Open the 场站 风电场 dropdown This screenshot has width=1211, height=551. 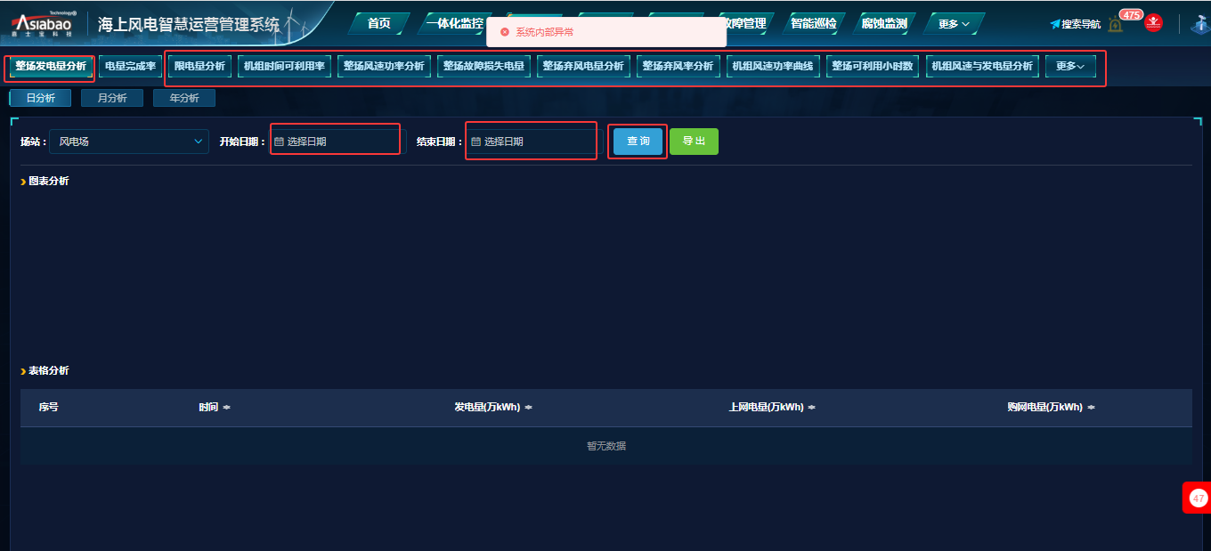tap(129, 142)
